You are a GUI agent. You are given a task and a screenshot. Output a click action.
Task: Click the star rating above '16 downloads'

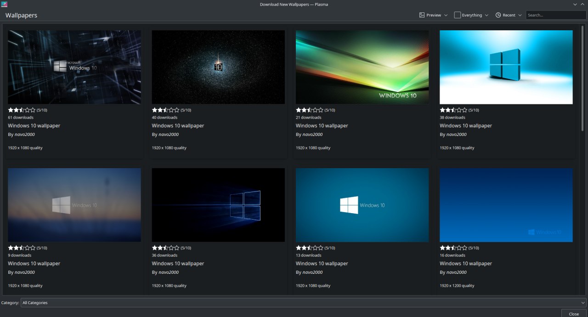(x=453, y=248)
